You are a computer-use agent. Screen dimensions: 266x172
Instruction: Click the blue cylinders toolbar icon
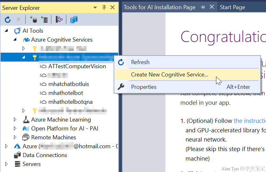(x=74, y=19)
